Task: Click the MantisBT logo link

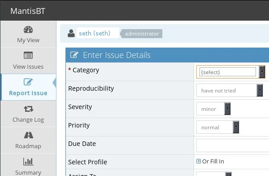Action: coord(28,11)
